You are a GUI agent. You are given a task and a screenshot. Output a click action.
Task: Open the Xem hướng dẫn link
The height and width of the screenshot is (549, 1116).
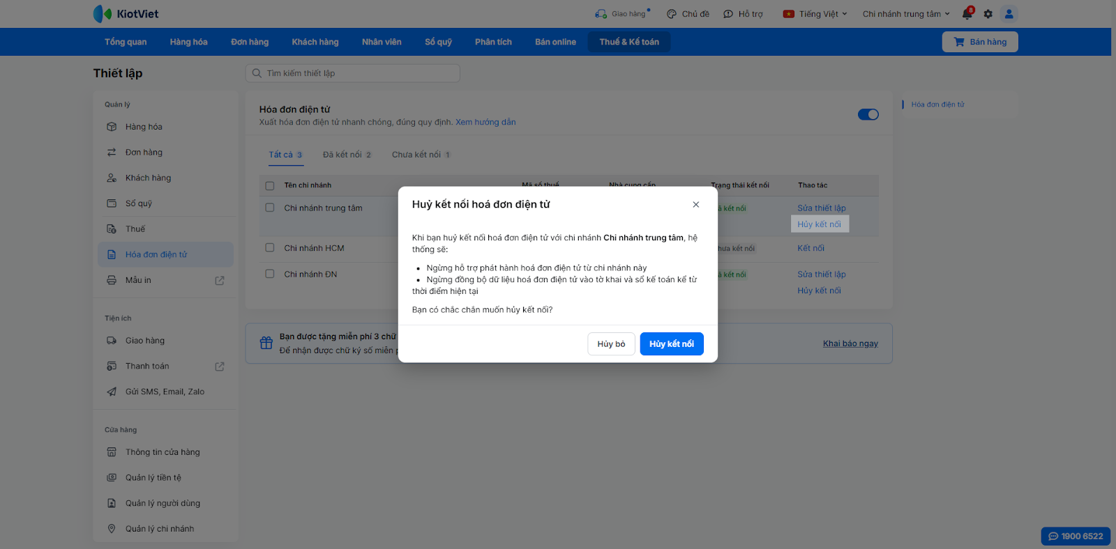(485, 122)
